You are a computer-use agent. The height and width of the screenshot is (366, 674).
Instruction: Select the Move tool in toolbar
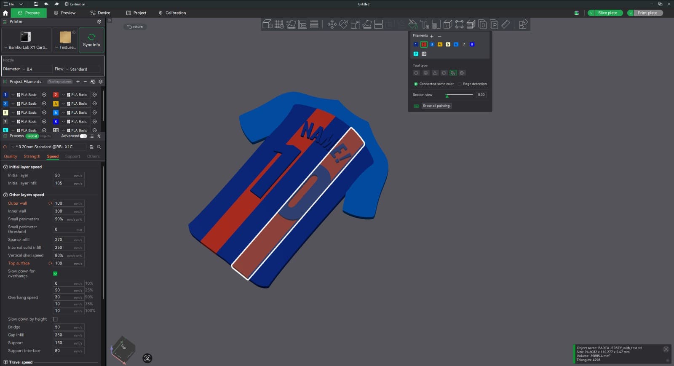[332, 24]
